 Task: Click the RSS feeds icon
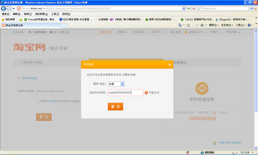[189, 25]
